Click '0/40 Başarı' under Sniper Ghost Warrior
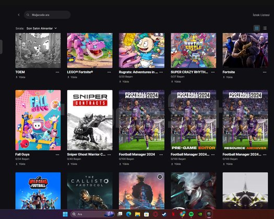Viewport: 274px width, 219px height. click(74, 159)
